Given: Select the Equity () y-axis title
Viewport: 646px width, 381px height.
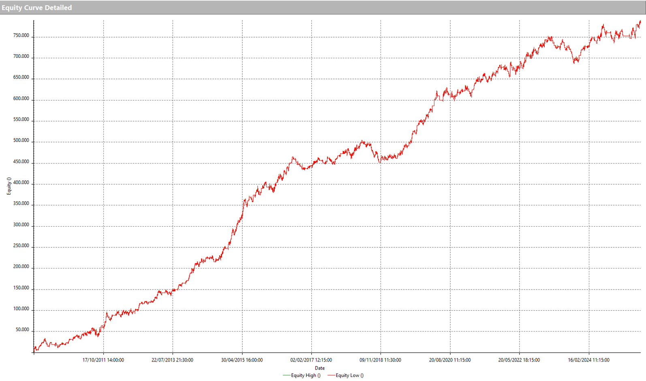Looking at the screenshot, I should pyautogui.click(x=9, y=186).
